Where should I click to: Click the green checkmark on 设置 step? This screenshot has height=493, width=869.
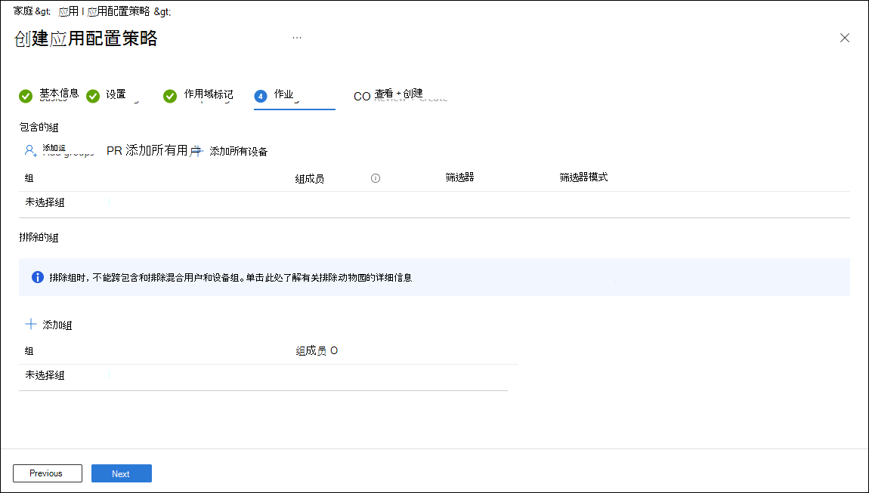[x=93, y=96]
